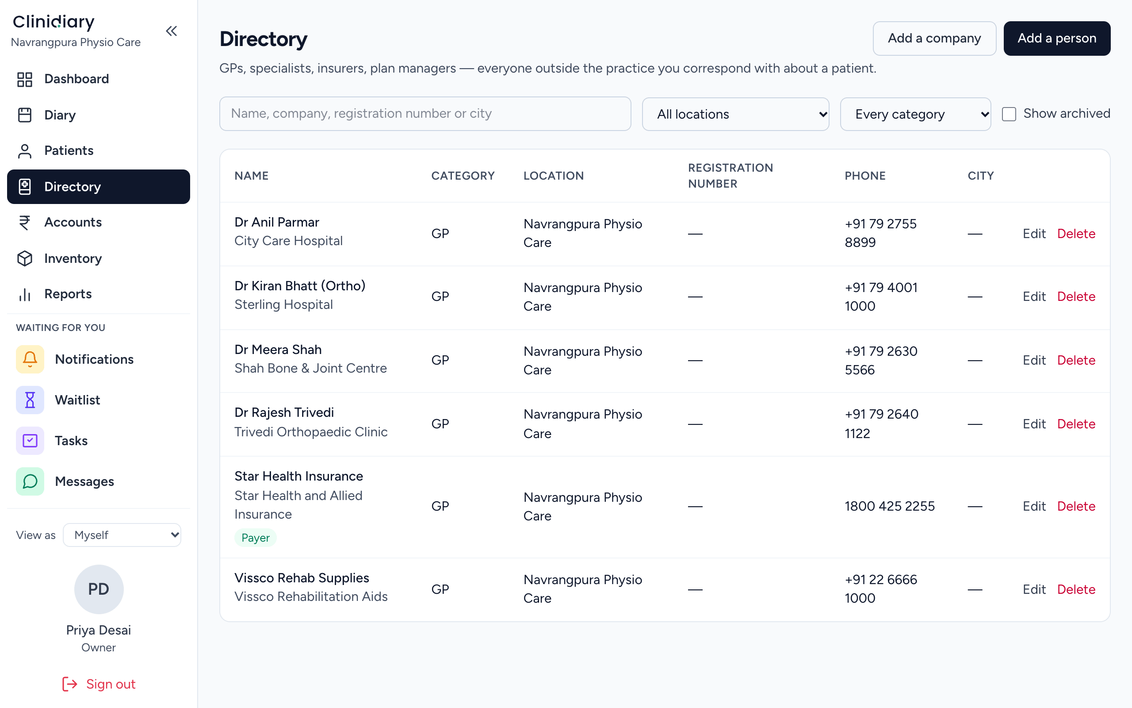Screen dimensions: 1132x708
Task: Open the Inventory menu label
Action: click(73, 258)
